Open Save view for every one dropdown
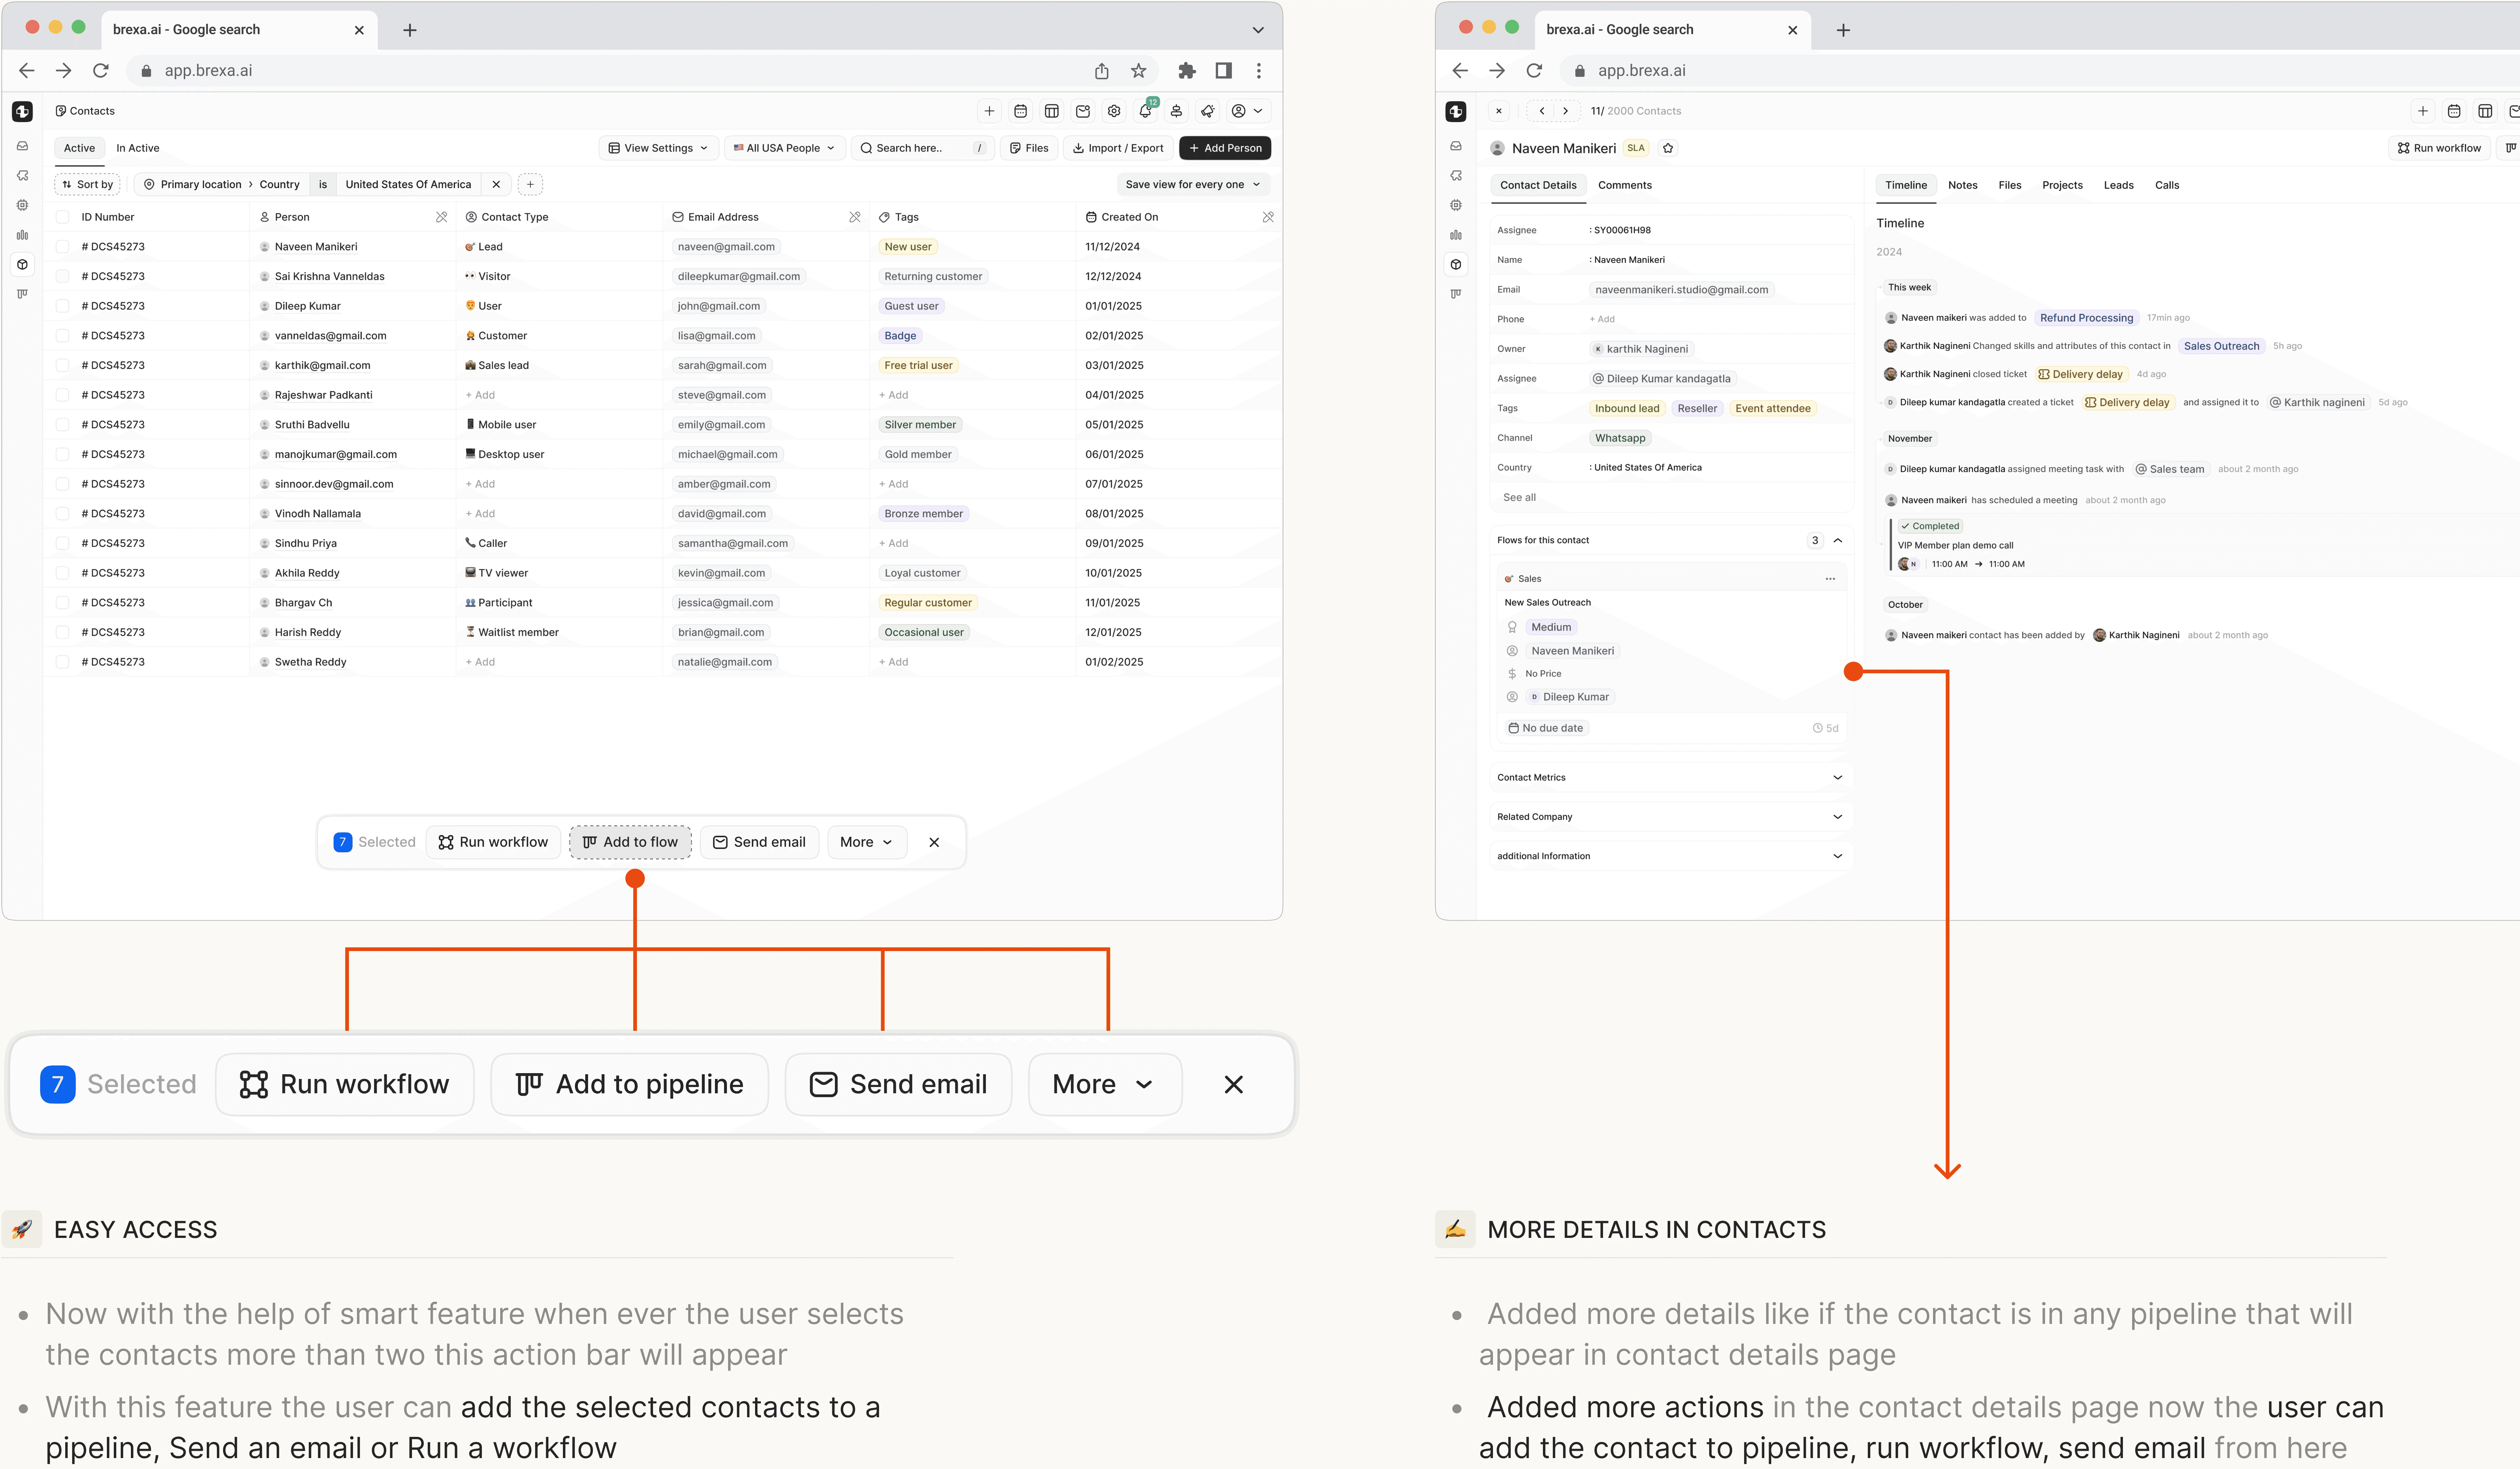 pyautogui.click(x=1192, y=184)
